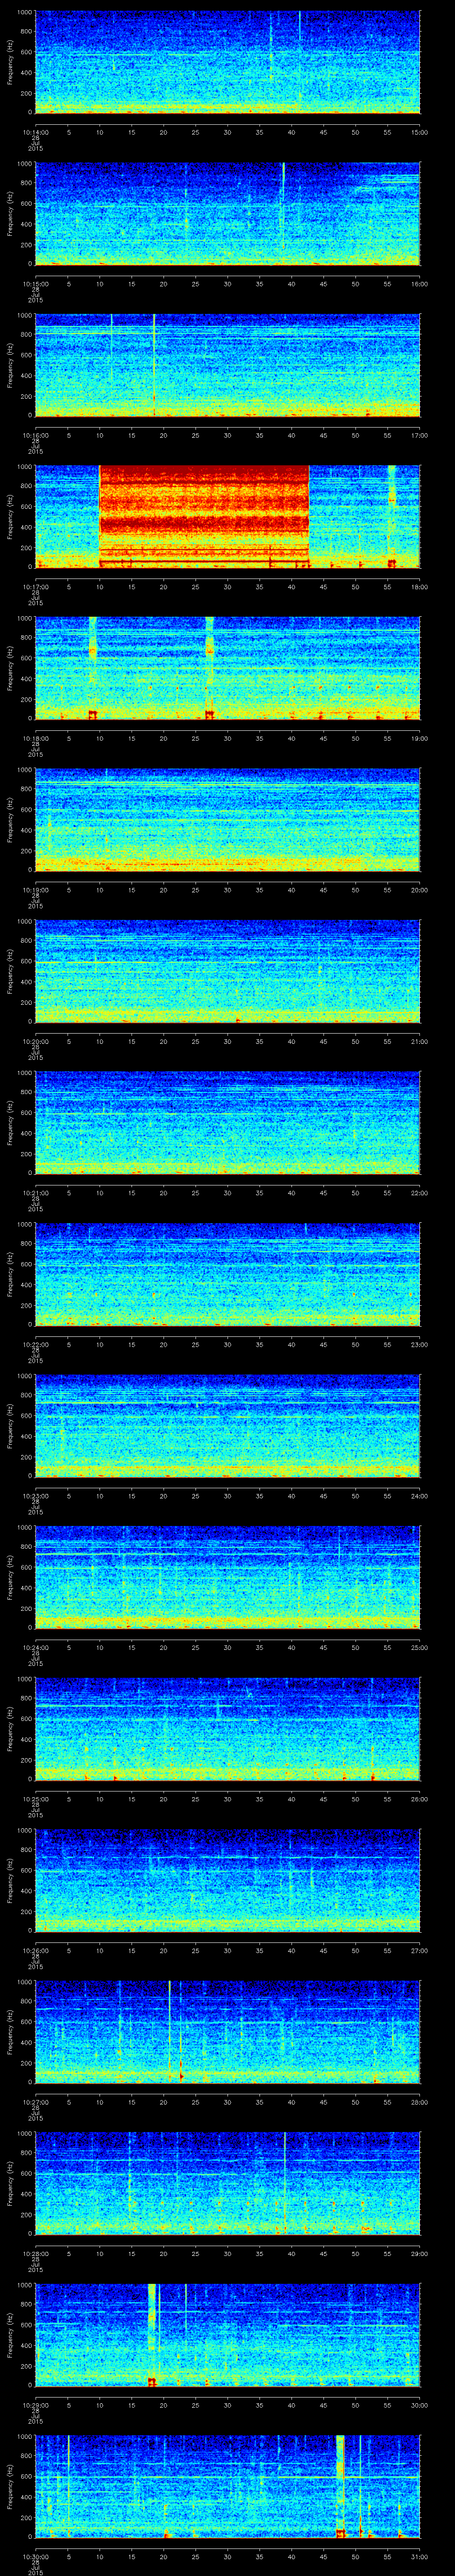The width and height of the screenshot is (455, 2576).
Task: Select the 10:18:00 time label
Action: (x=35, y=738)
